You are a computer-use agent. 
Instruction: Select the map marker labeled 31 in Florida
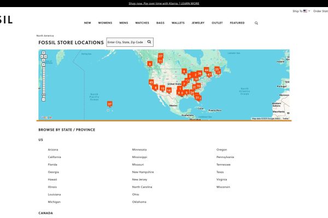click(197, 98)
